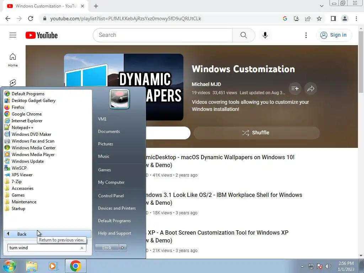The width and height of the screenshot is (364, 273).
Task: Open Devices and Printers
Action: 117,208
